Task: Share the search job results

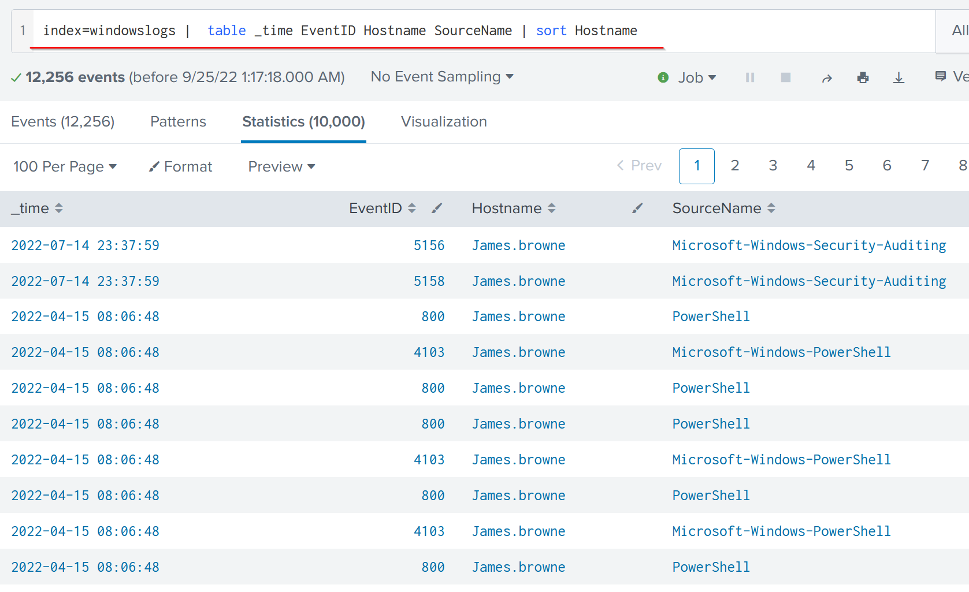Action: 827,77
